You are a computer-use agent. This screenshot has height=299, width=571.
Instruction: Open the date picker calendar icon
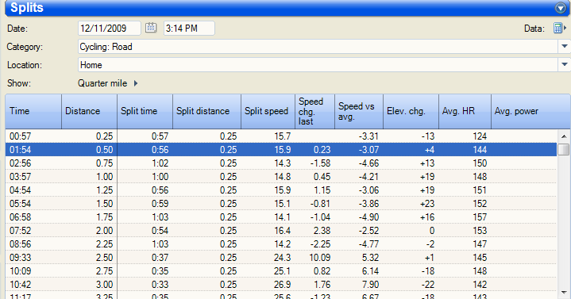(x=151, y=28)
